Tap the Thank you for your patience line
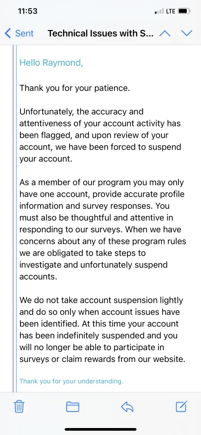Screen dimensions: 201x435 click(x=74, y=88)
